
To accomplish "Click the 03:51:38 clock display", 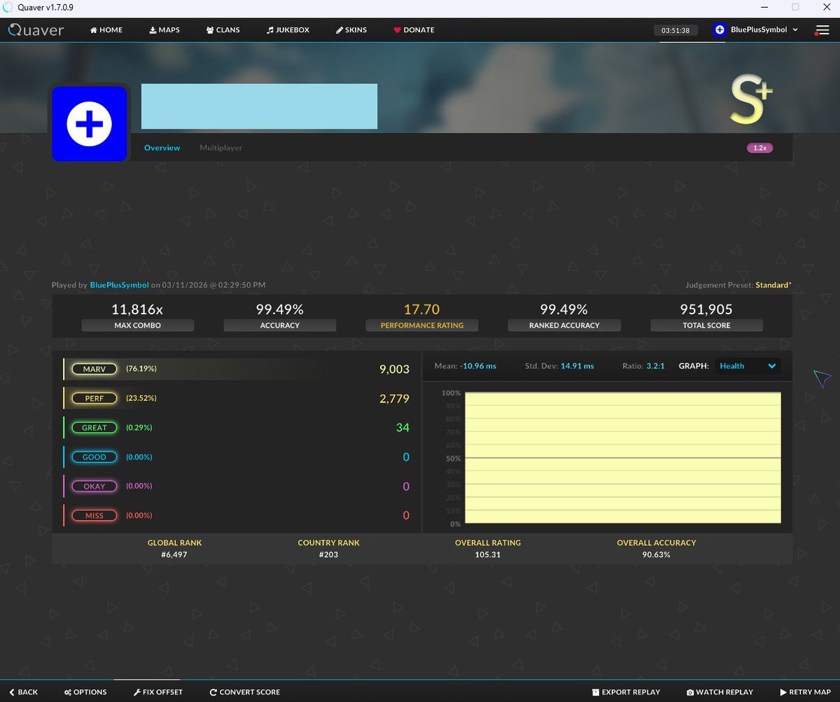I will click(676, 30).
